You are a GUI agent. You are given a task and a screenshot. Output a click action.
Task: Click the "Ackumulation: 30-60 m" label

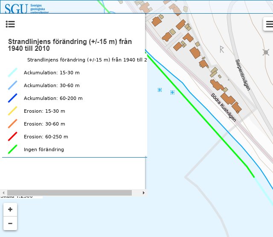(x=52, y=85)
